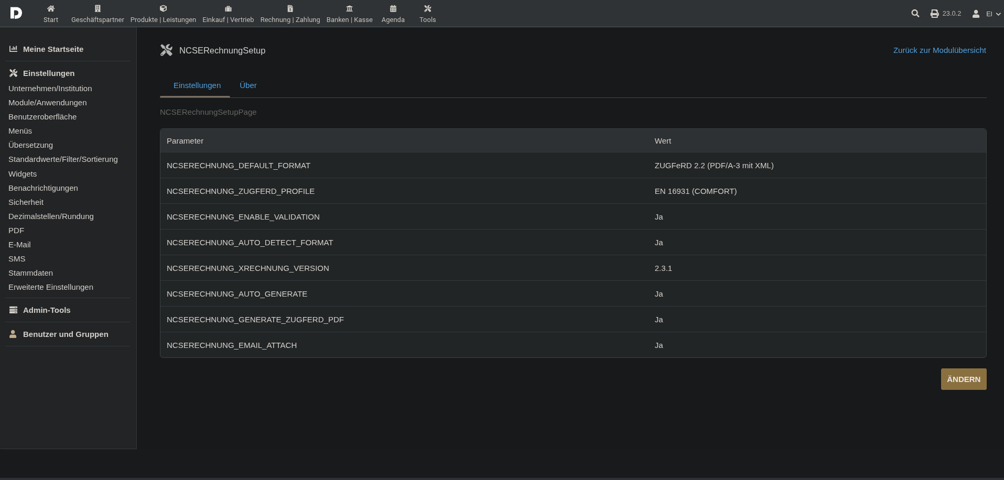The image size is (1004, 480).
Task: Select the Einstellungen tab
Action: (x=197, y=85)
